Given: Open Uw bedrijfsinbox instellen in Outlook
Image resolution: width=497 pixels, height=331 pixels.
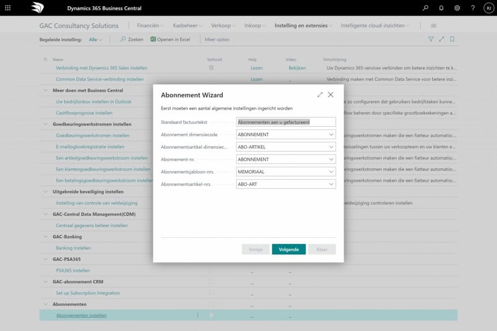Looking at the screenshot, I should (93, 101).
